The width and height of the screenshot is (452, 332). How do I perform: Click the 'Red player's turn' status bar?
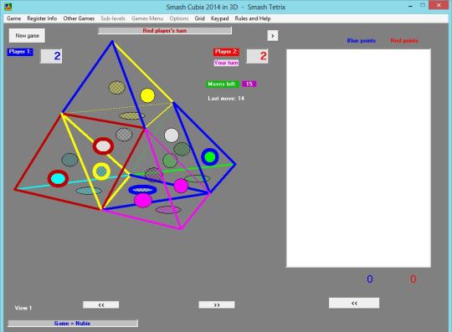tap(165, 30)
